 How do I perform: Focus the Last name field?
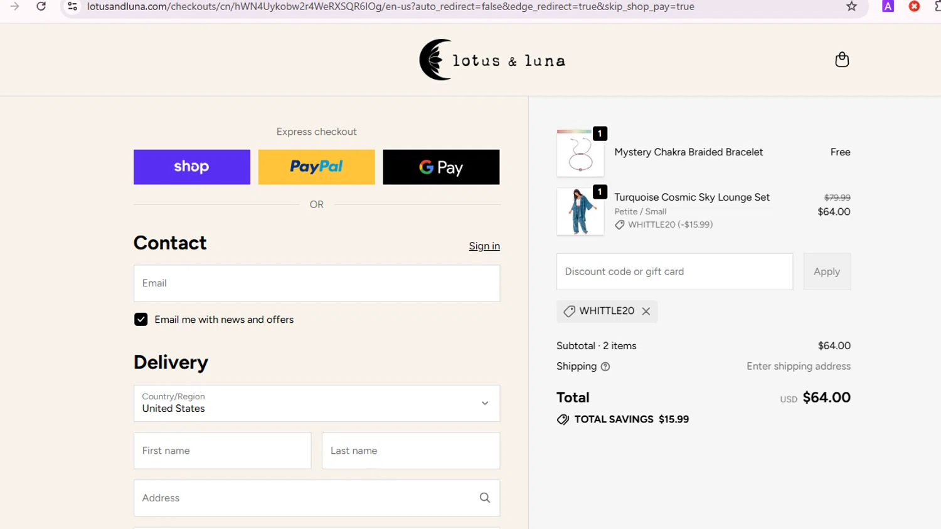click(411, 451)
